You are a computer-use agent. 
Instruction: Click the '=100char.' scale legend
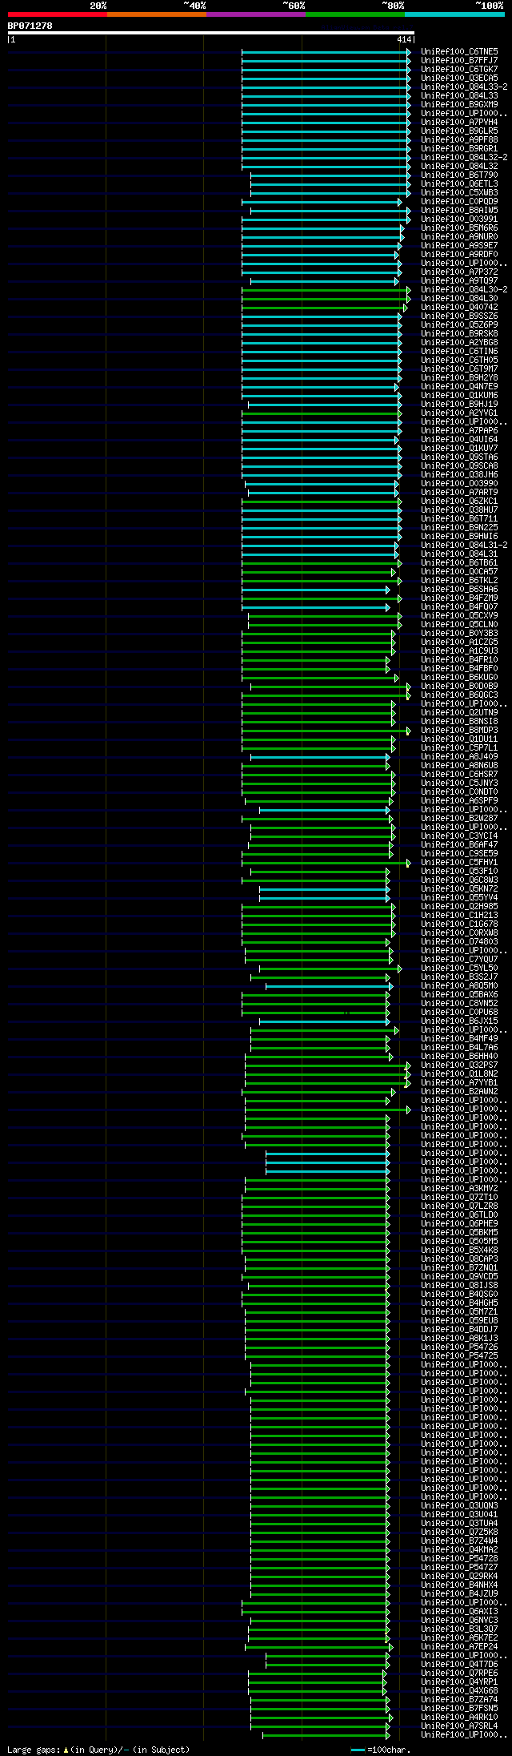pyautogui.click(x=381, y=1750)
